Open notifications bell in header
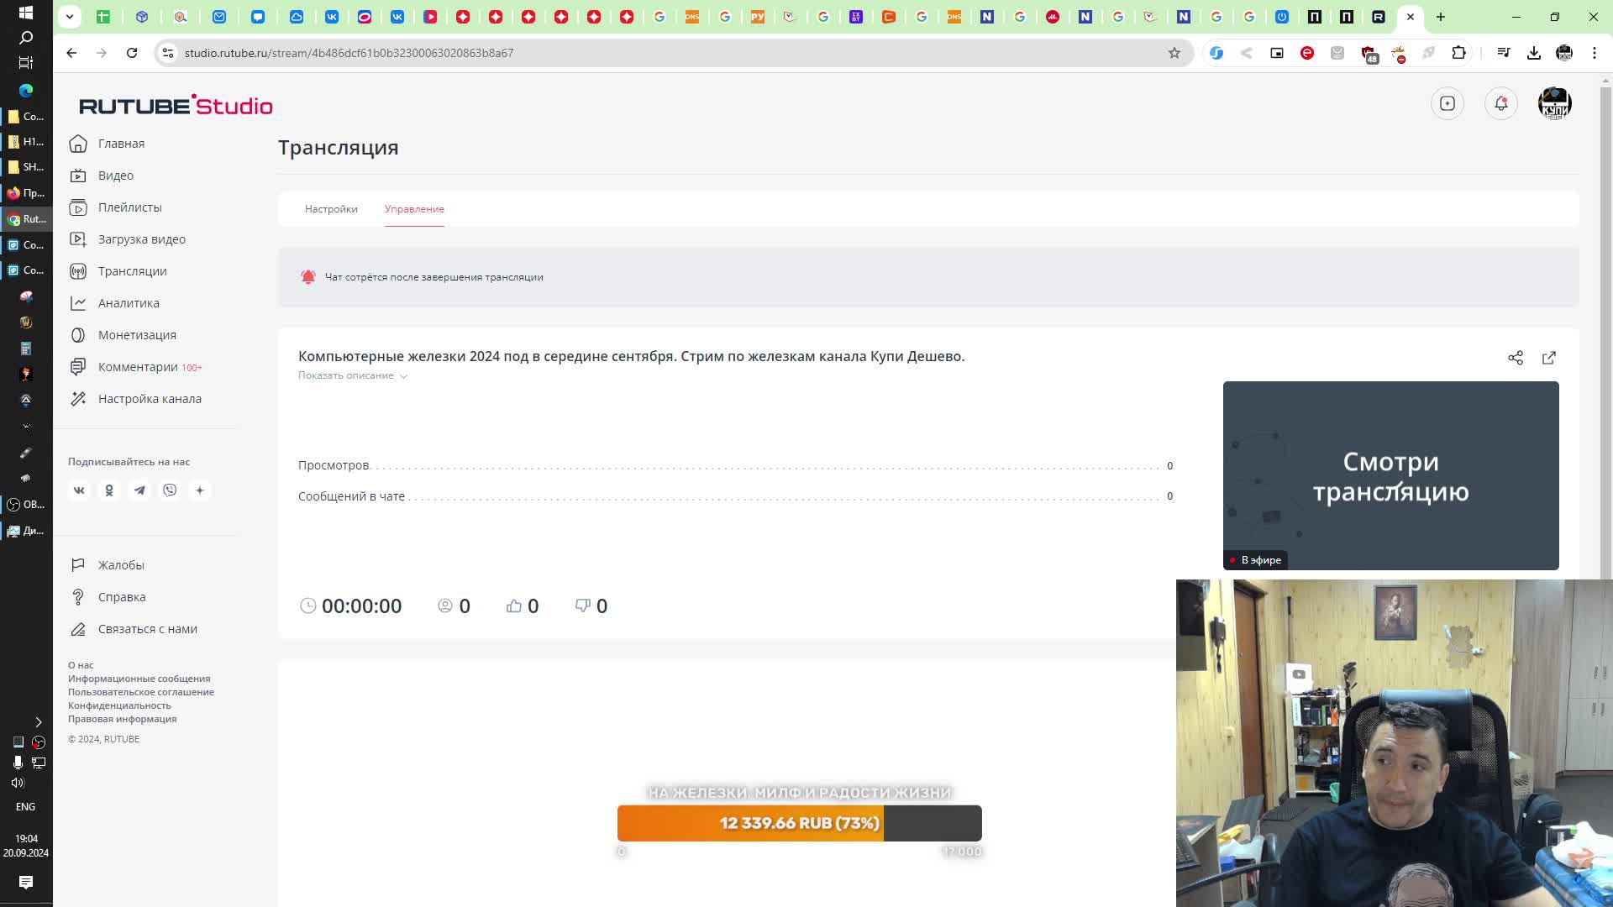The width and height of the screenshot is (1613, 907). (1500, 103)
